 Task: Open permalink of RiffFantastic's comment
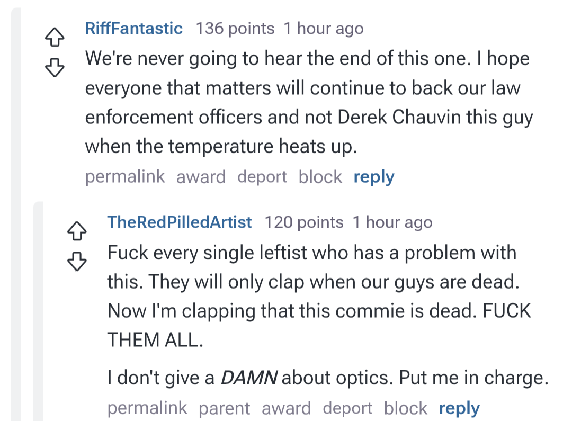(125, 177)
